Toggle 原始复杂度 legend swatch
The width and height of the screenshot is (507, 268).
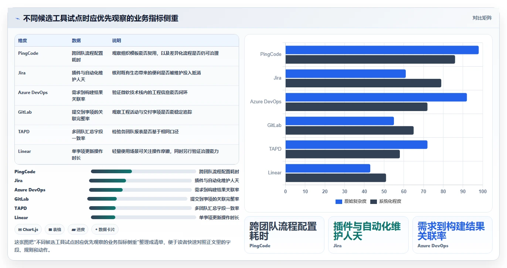point(339,201)
